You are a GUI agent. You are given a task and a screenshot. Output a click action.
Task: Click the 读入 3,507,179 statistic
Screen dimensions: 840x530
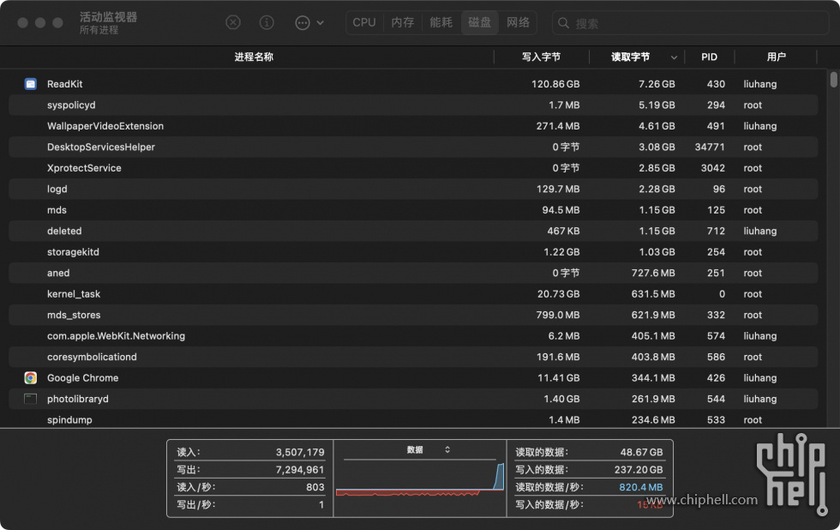click(250, 452)
